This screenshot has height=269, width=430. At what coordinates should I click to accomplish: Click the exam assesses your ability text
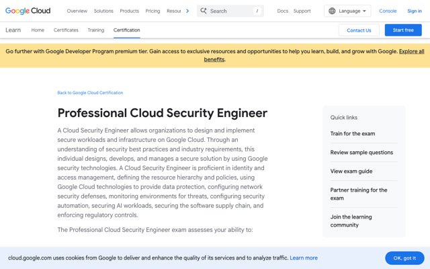point(155,230)
